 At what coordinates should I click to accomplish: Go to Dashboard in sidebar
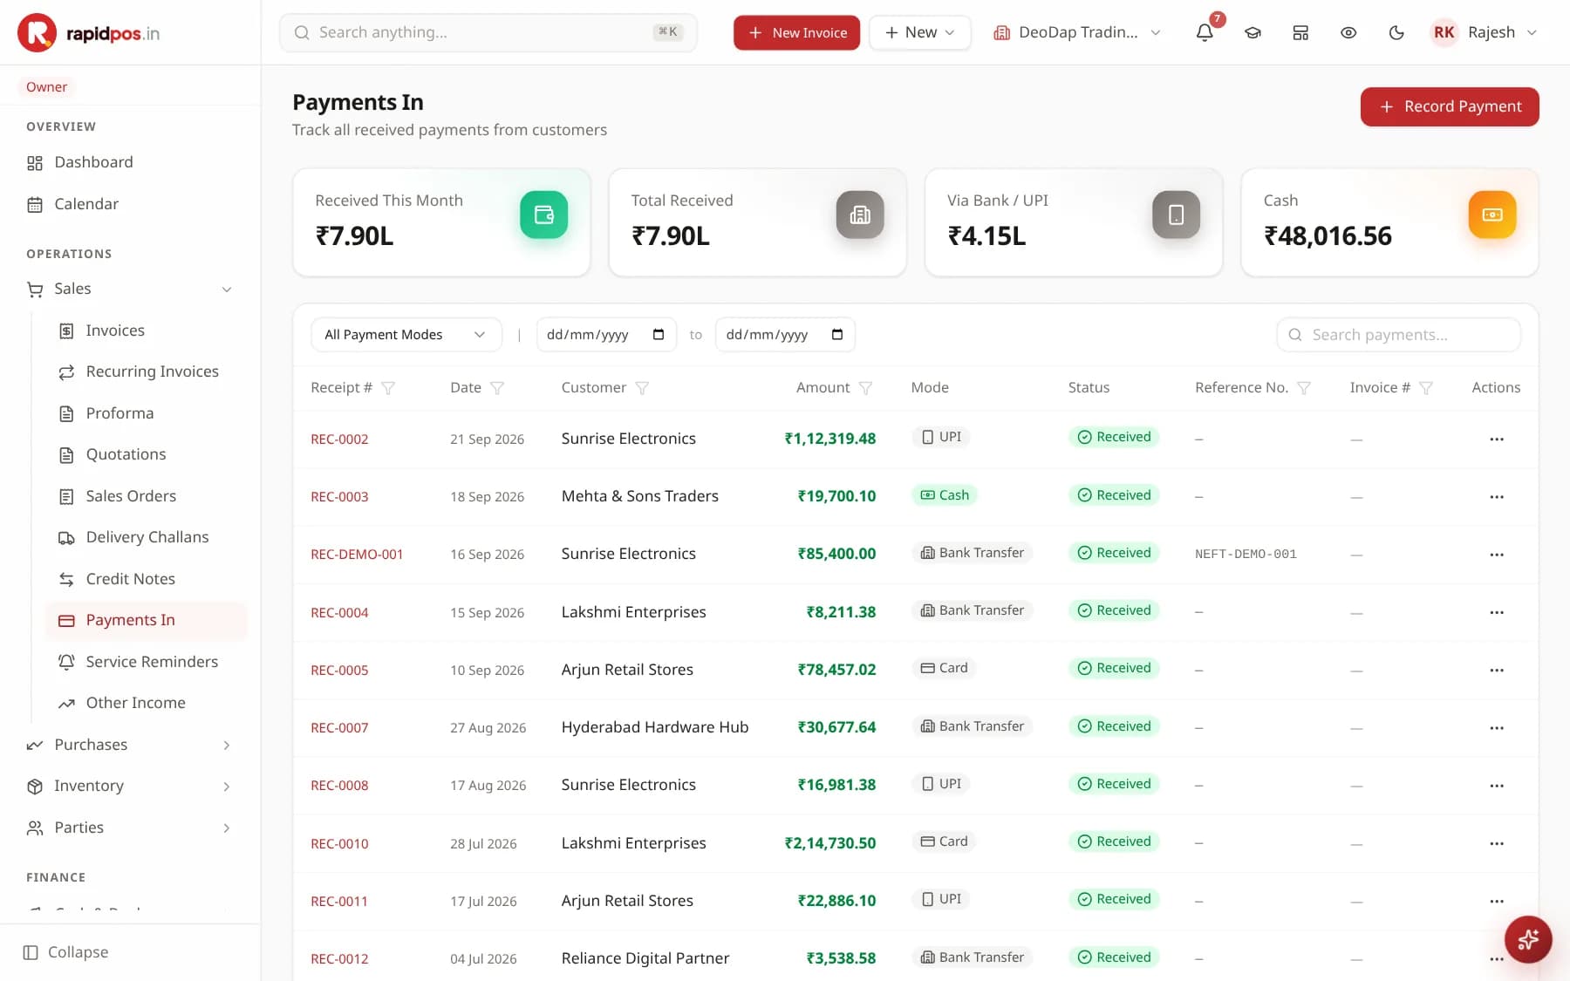click(x=131, y=162)
